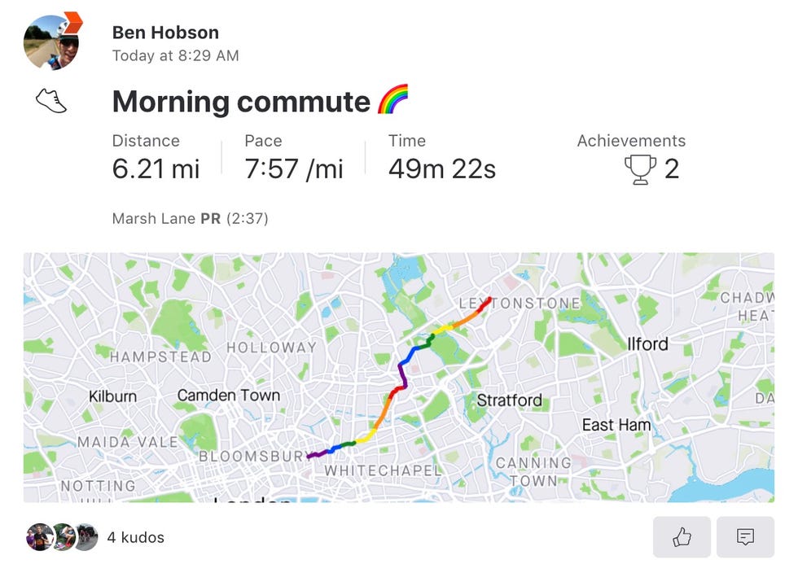Open the Ben Hobson profile name link
798x573 pixels.
tap(165, 33)
